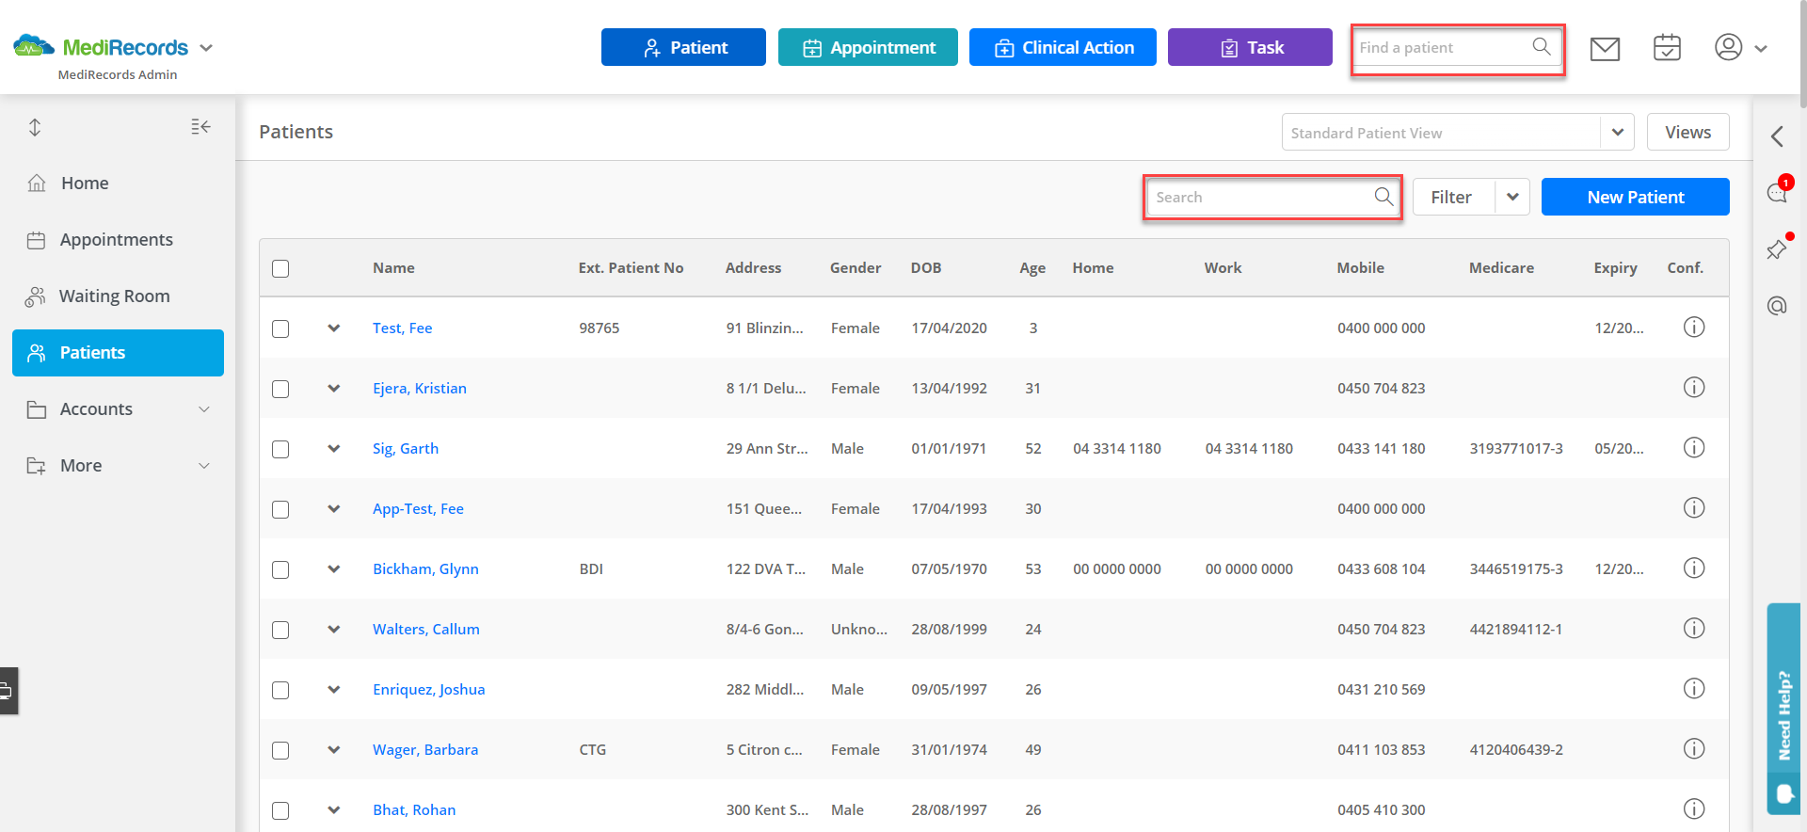Collapse the sidebar menu icon
The image size is (1807, 832).
point(200,127)
